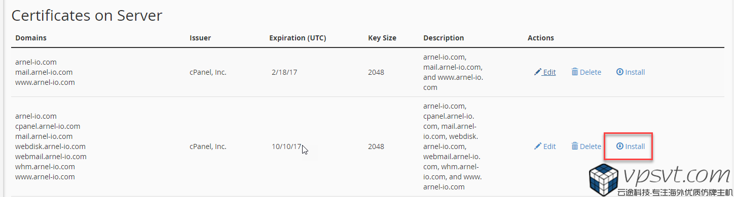
Task: Choose Delete text for the 2/18/17 certificate
Action: coord(591,72)
